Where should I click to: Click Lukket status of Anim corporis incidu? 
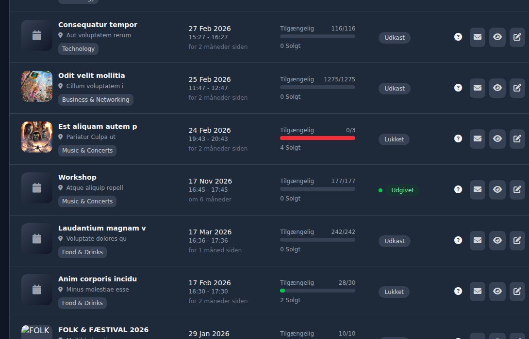[394, 292]
